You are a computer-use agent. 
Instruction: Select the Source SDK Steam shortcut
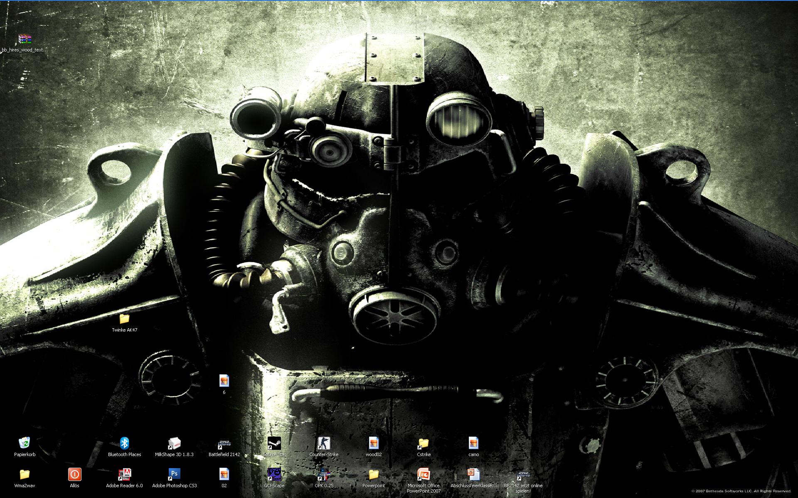[274, 443]
